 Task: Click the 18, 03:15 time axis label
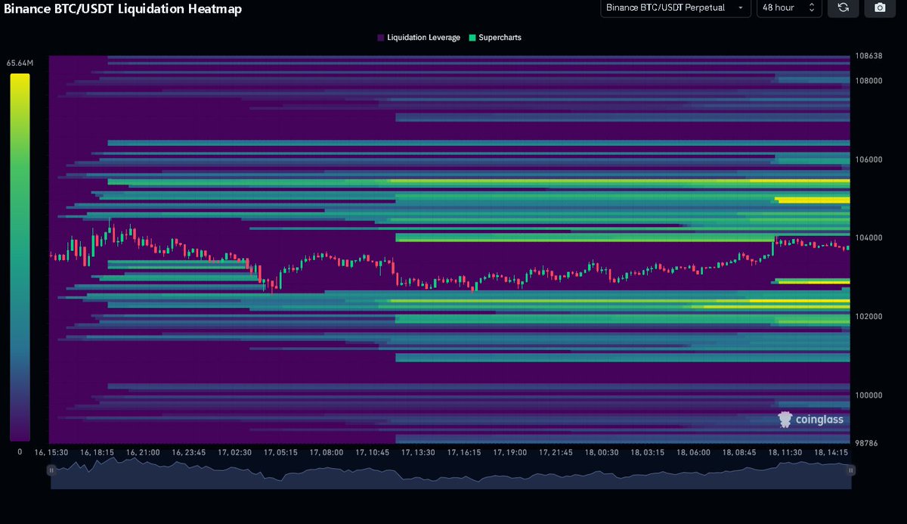coord(648,452)
